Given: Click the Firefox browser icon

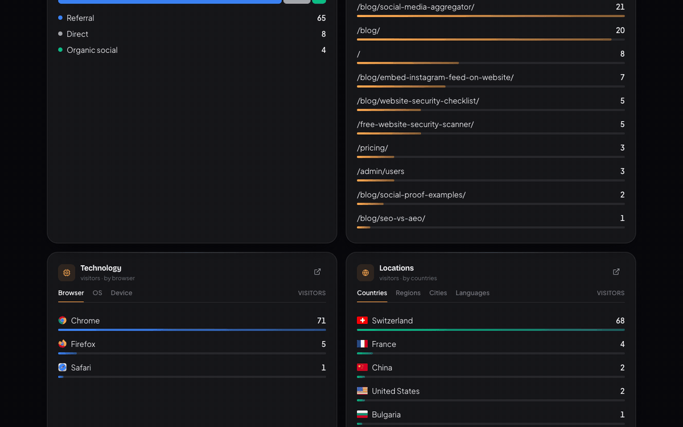Looking at the screenshot, I should click(63, 344).
